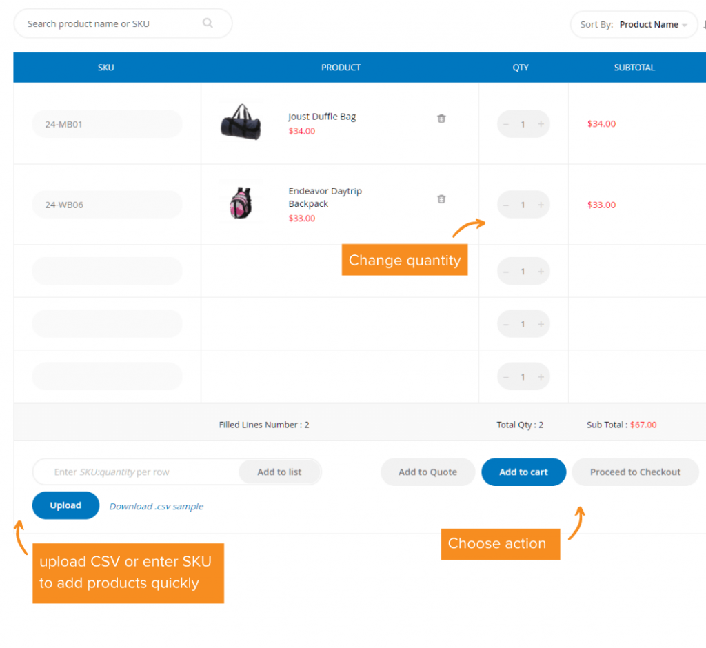Open the Joust Duffle Bag product thumbnail
This screenshot has height=648, width=706.
pyautogui.click(x=241, y=122)
